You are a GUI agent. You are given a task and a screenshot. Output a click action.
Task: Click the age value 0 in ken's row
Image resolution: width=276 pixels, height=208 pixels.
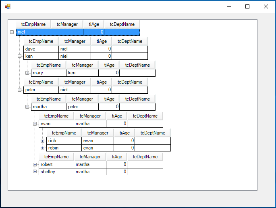pyautogui.click(x=102, y=56)
